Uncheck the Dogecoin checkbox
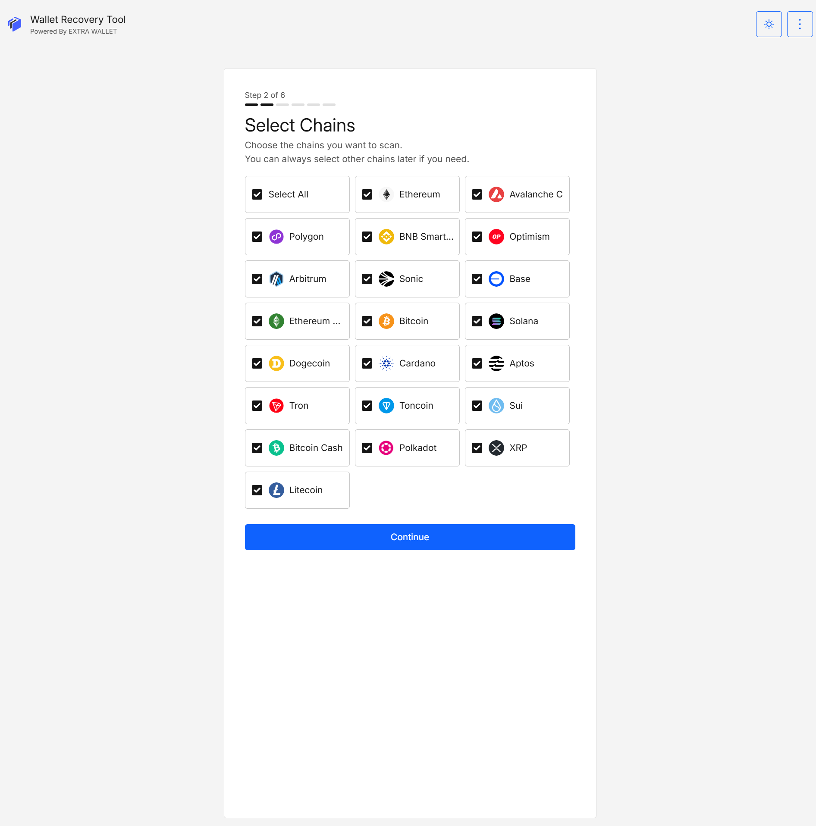Viewport: 816px width, 826px height. coord(257,363)
